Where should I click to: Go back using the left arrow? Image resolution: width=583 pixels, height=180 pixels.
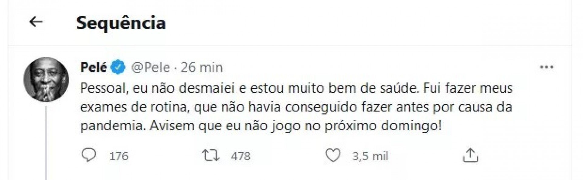click(36, 22)
